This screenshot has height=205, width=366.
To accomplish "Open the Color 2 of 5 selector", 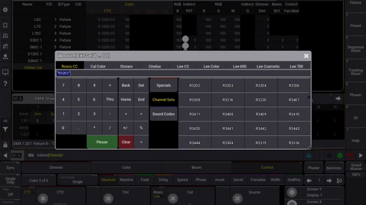I will 38,181.
